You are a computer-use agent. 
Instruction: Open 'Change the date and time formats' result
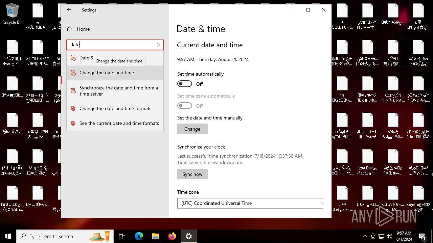[x=115, y=108]
